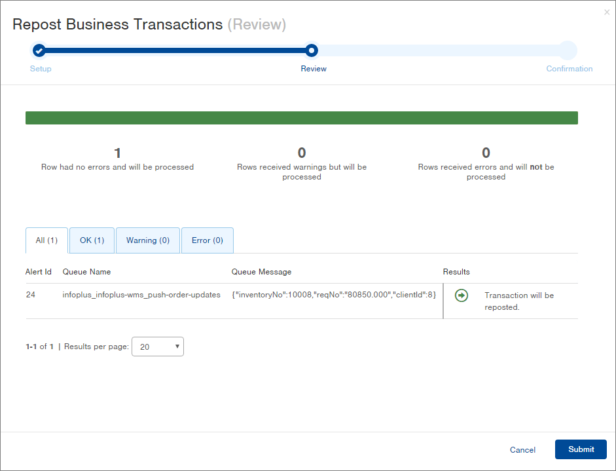Click the '1-1 of 1' pagination text
The width and height of the screenshot is (616, 471).
point(39,347)
